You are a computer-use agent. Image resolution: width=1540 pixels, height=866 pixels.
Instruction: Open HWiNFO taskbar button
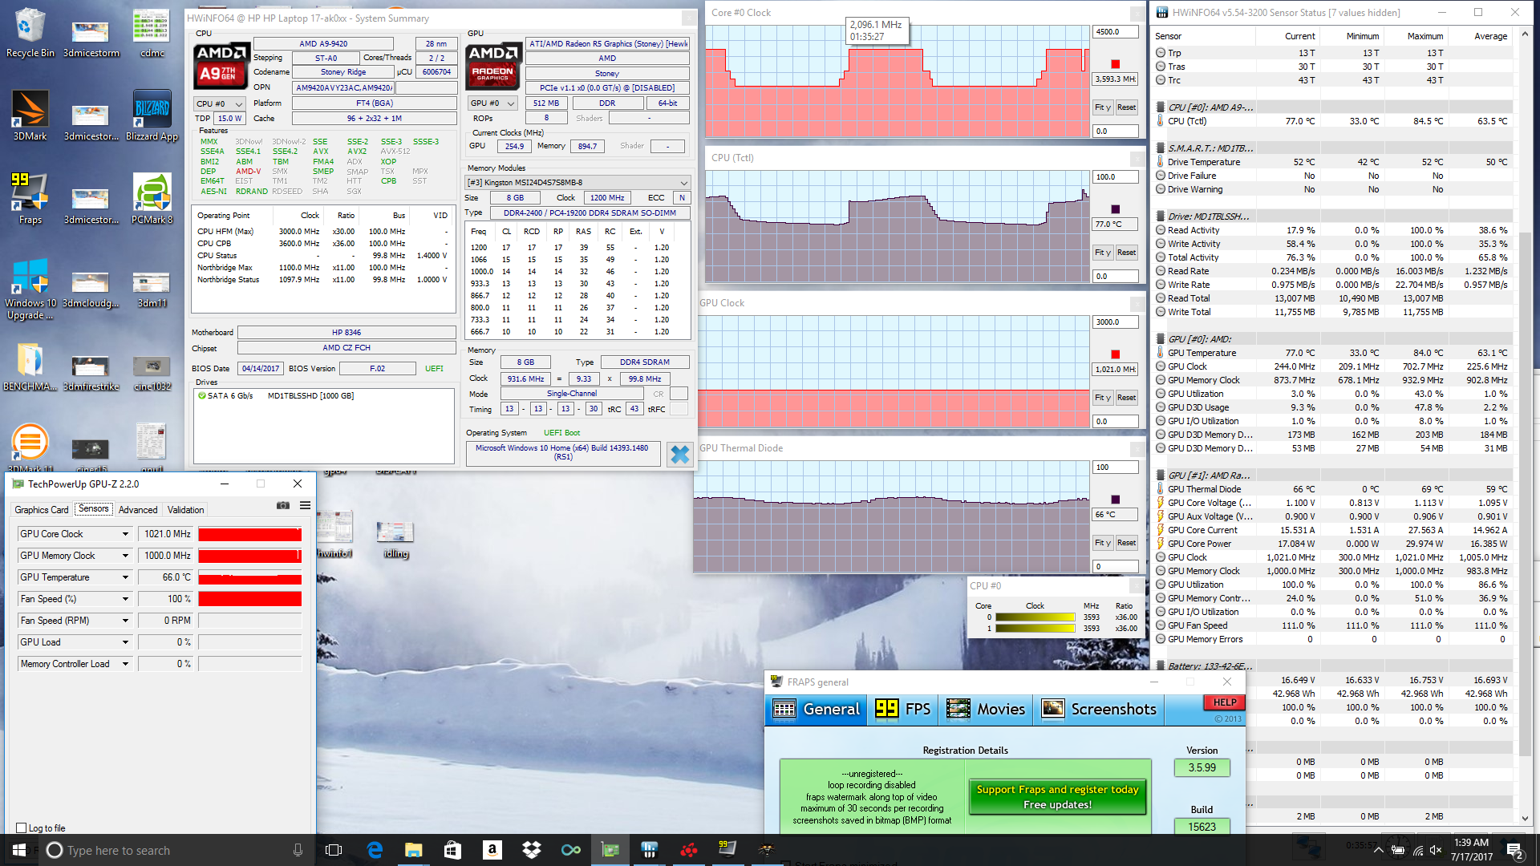650,850
